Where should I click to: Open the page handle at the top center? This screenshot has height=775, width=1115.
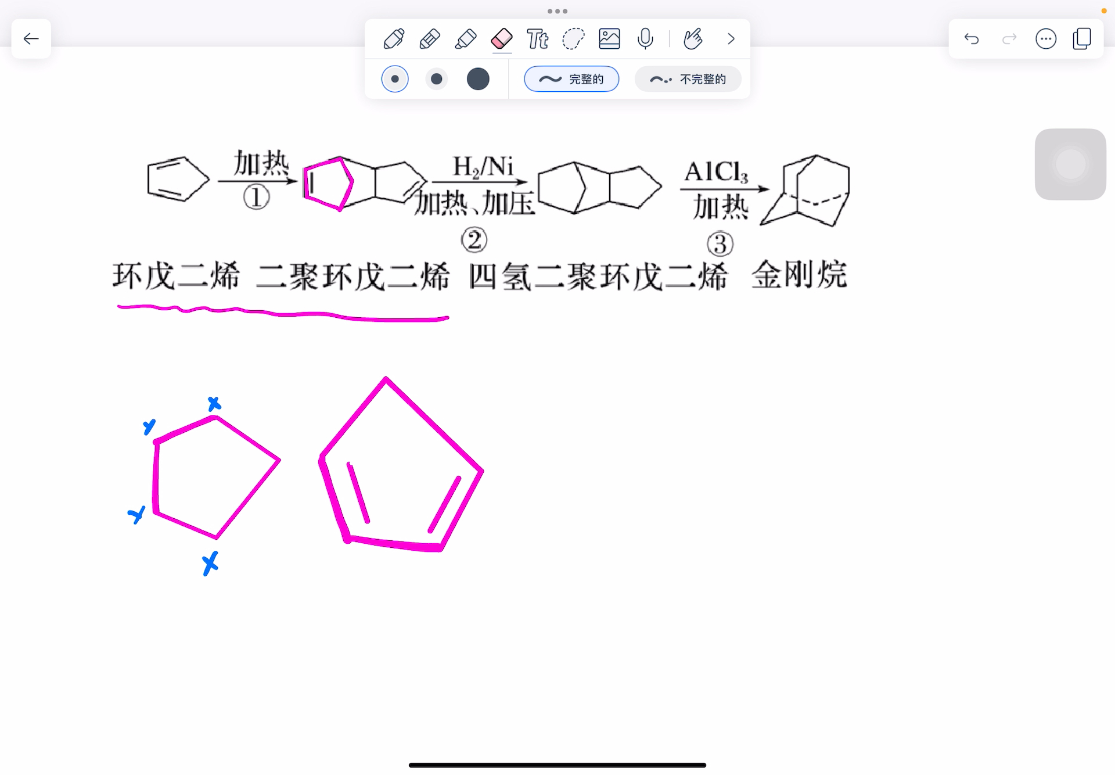tap(557, 11)
